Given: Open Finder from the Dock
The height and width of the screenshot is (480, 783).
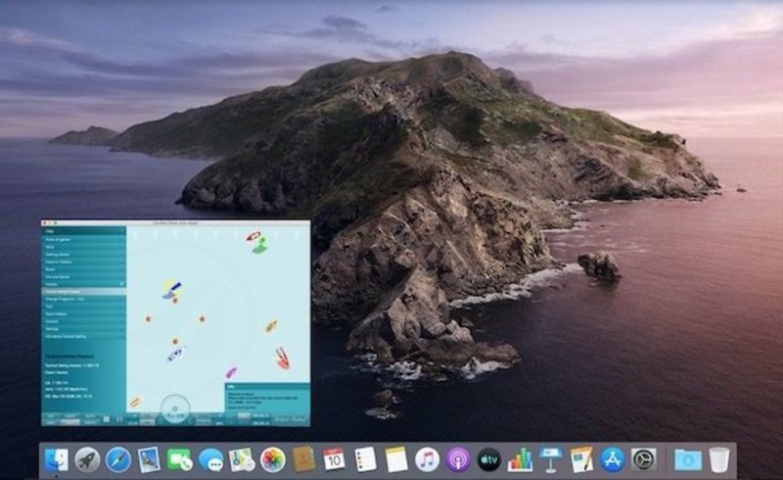Looking at the screenshot, I should [x=57, y=459].
